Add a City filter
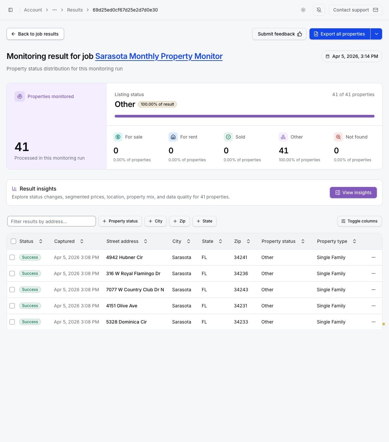 [156, 221]
